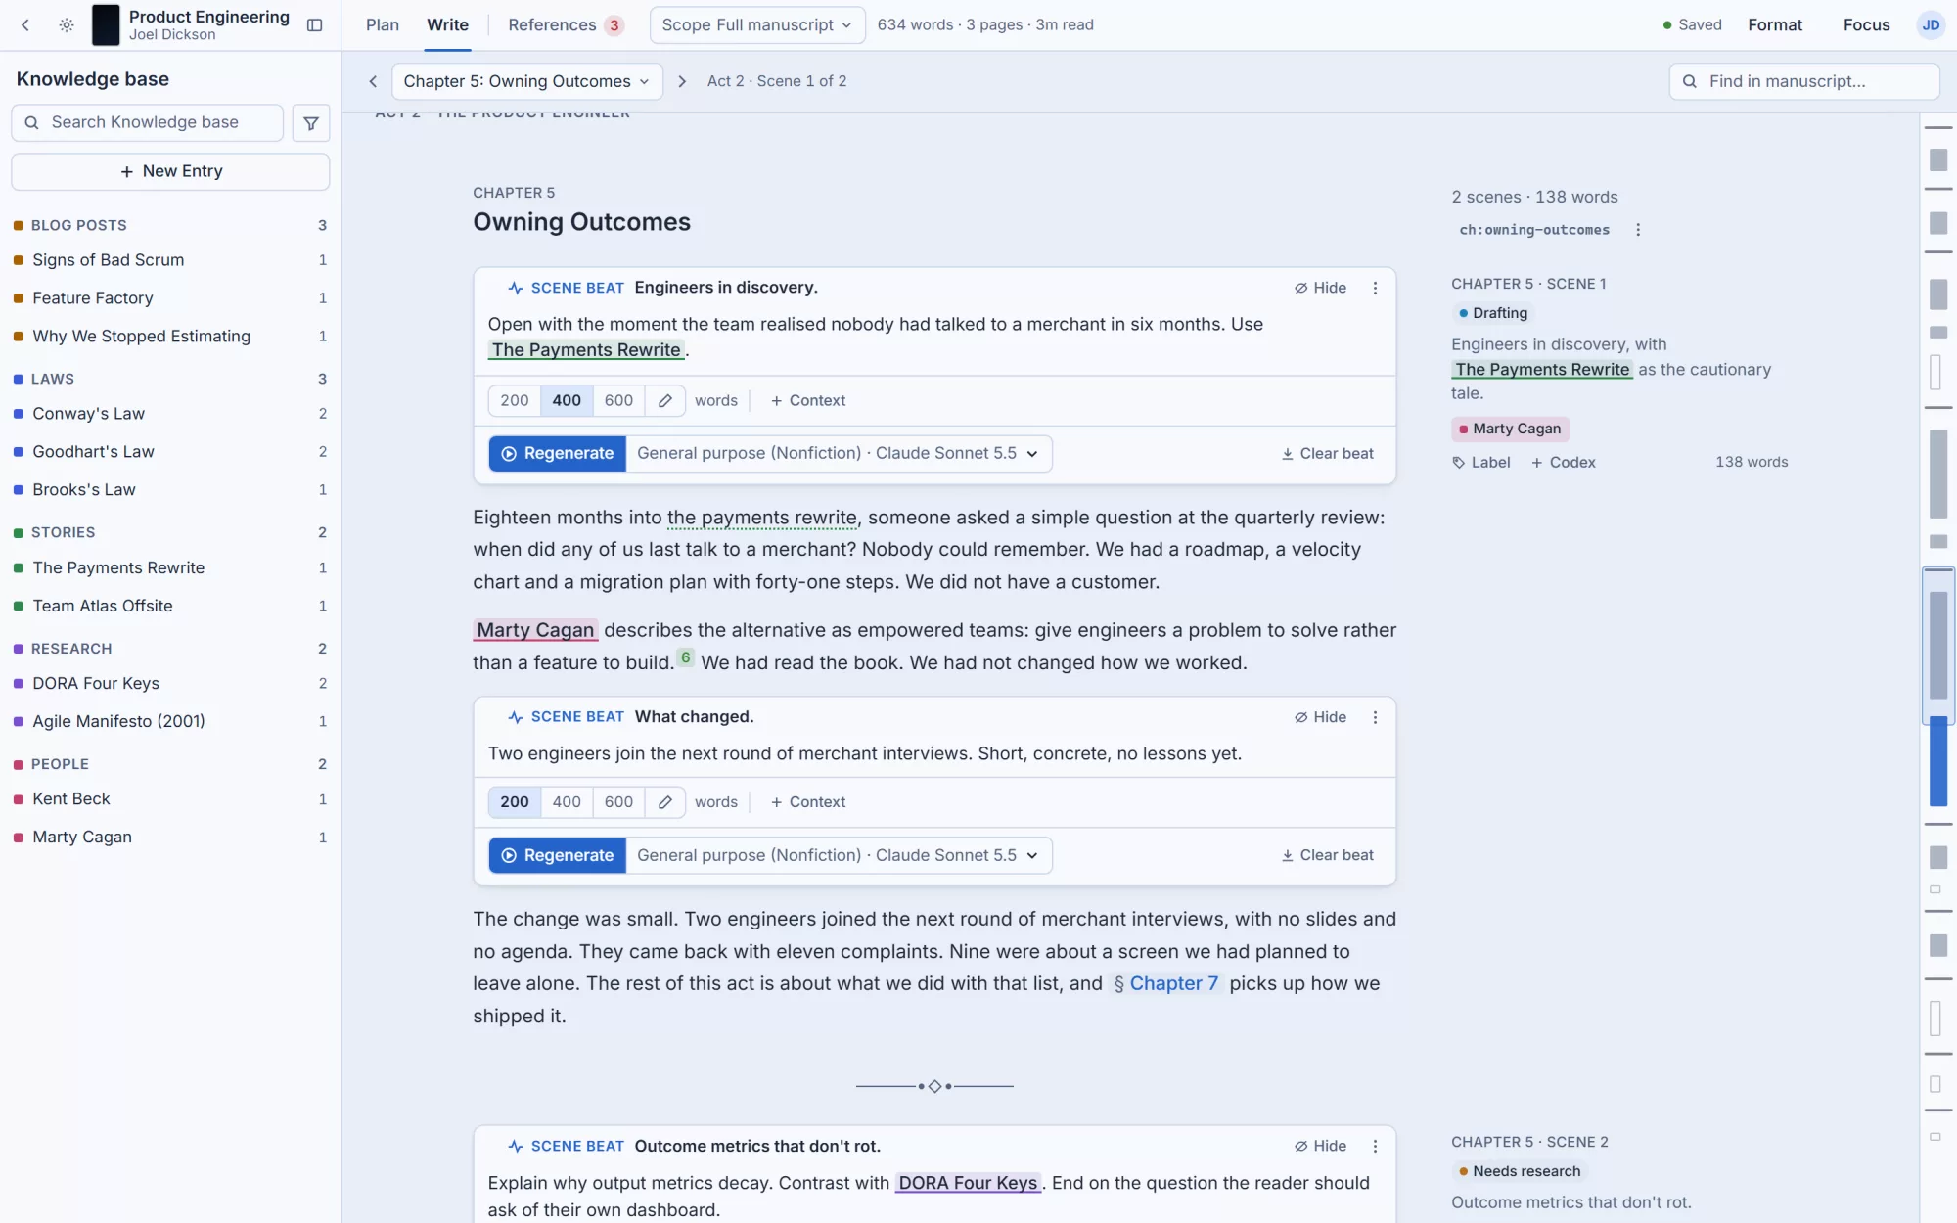
Task: Open the Knowledge base filter icon
Action: pos(311,123)
